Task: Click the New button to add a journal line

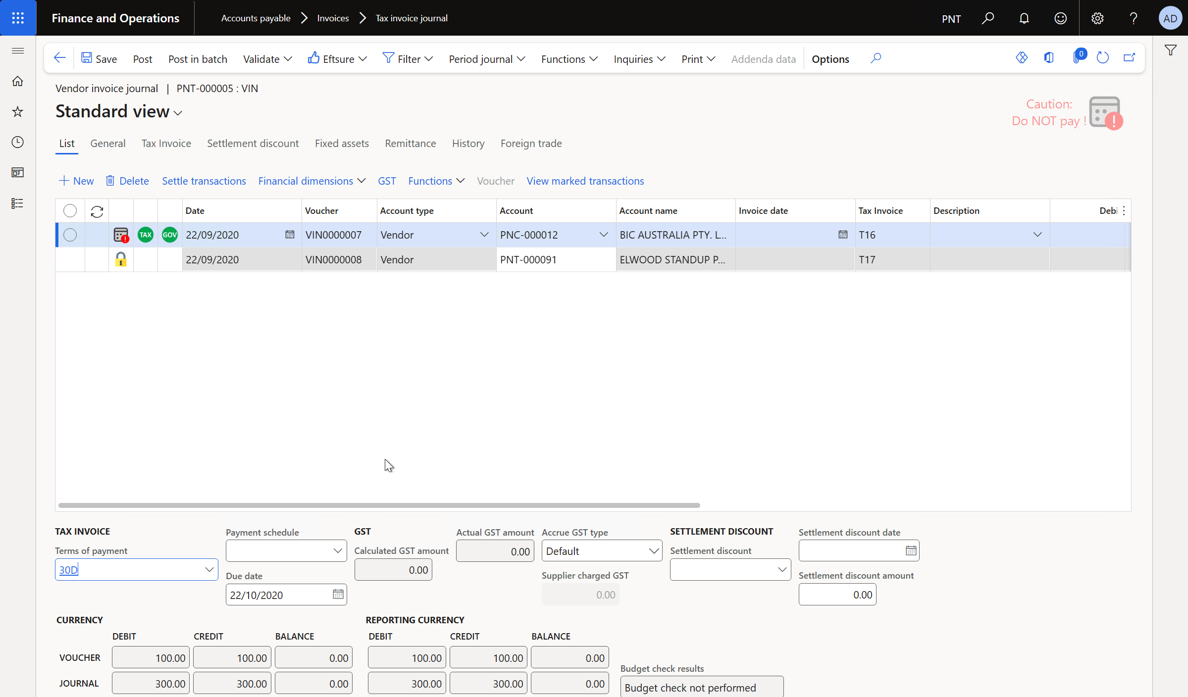Action: (76, 181)
